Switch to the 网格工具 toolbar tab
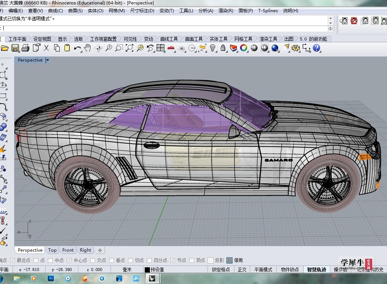This screenshot has height=284, width=387. tap(243, 39)
